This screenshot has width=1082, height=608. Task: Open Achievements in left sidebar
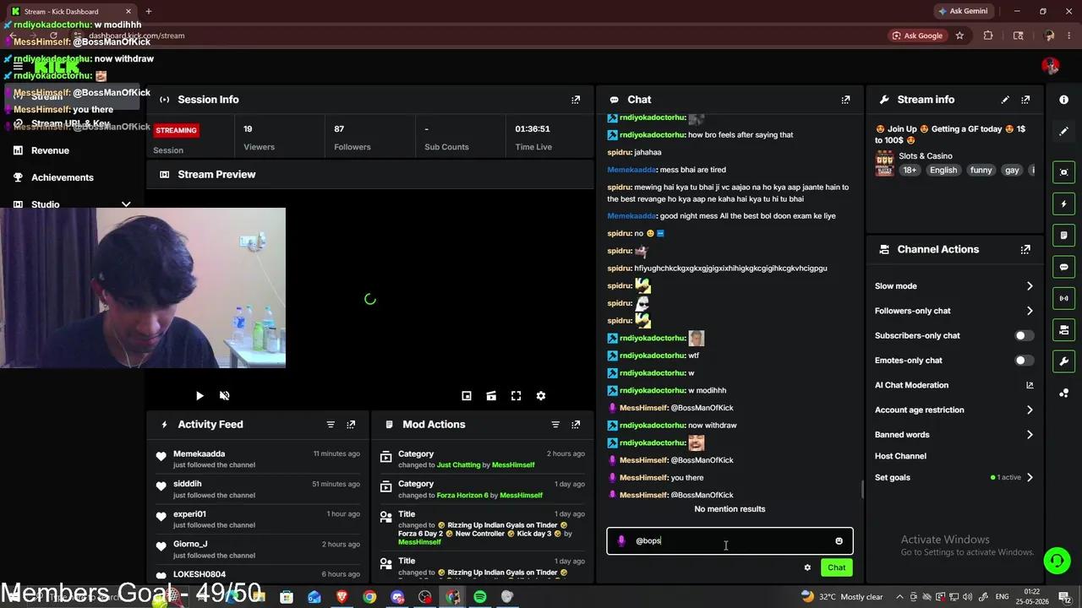click(62, 177)
